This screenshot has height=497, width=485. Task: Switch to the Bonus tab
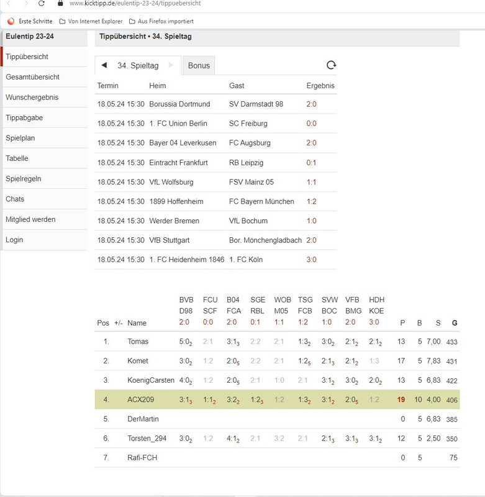pyautogui.click(x=199, y=66)
